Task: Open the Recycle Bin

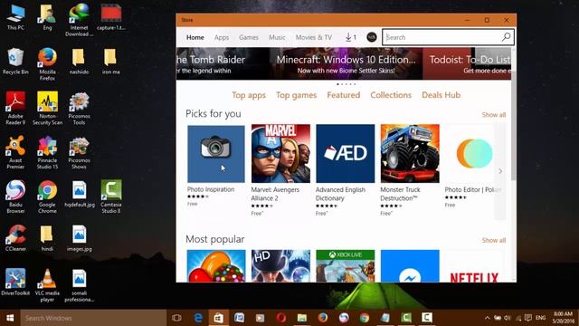Action: (15, 62)
